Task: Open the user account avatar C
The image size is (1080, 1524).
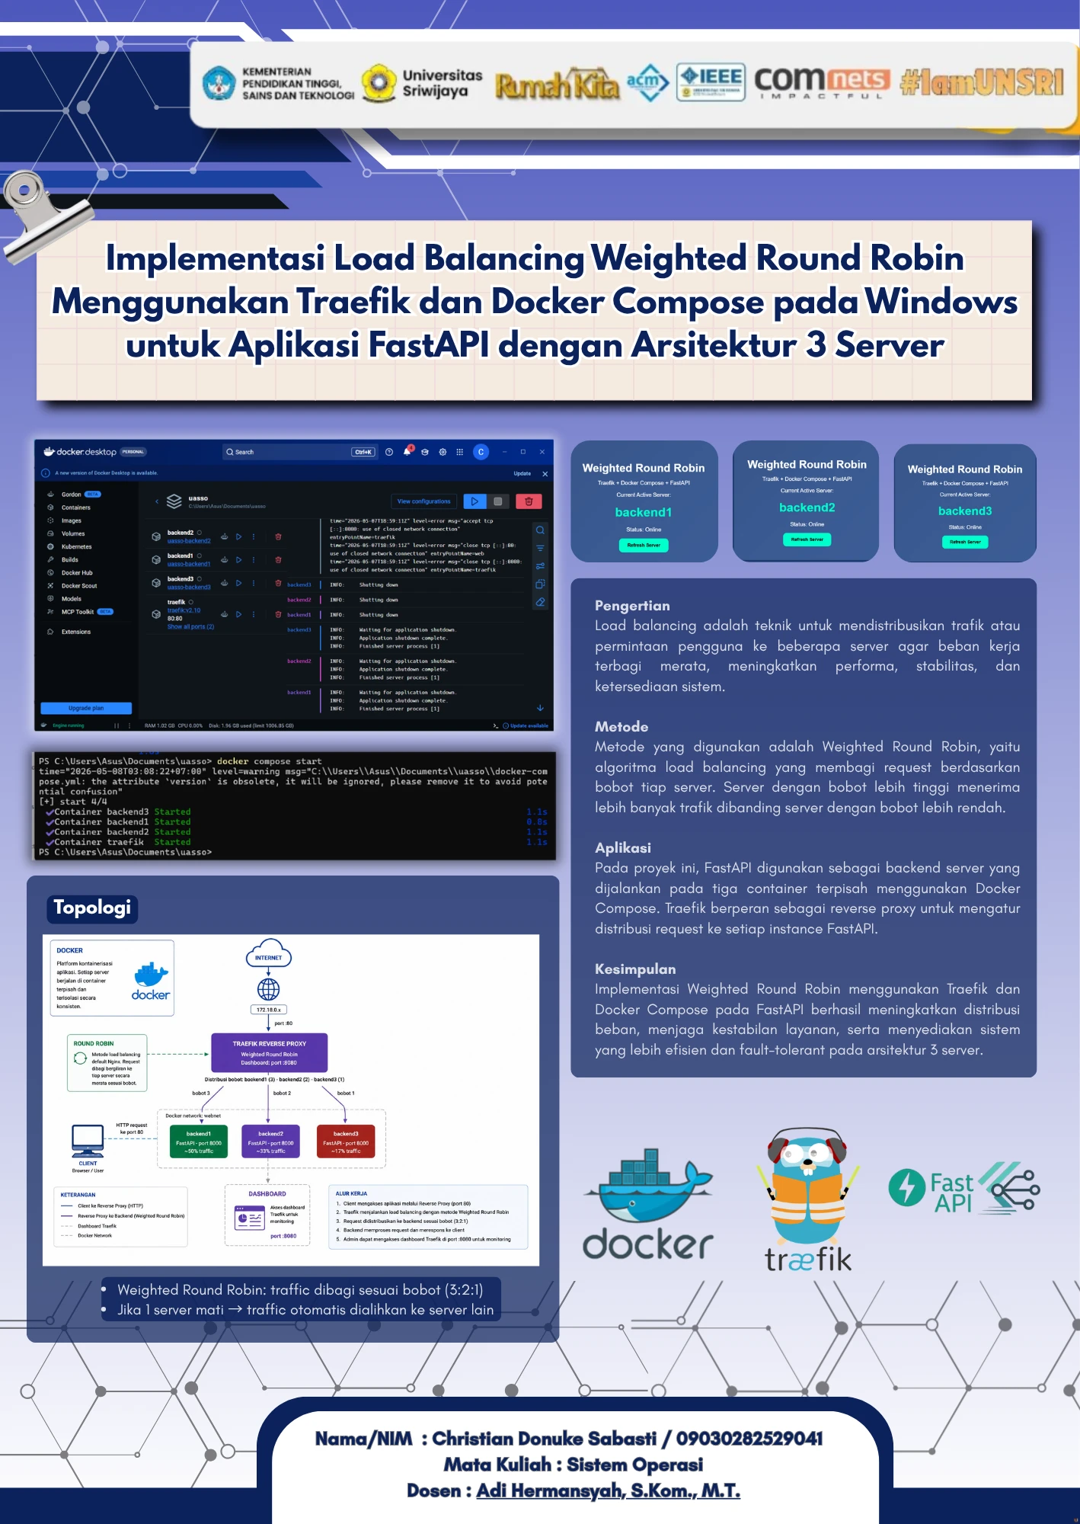Action: (x=481, y=452)
